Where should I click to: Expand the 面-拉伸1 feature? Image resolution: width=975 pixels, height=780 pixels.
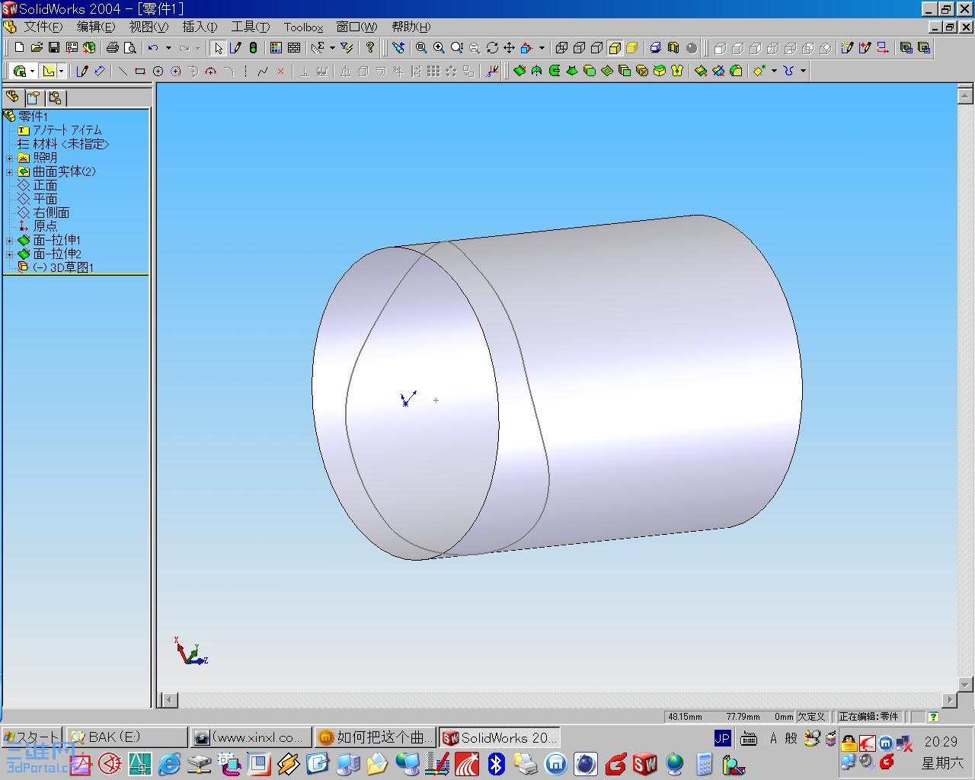point(9,241)
